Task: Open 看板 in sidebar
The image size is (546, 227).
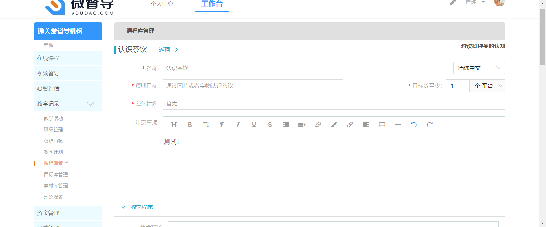Action: (x=48, y=45)
